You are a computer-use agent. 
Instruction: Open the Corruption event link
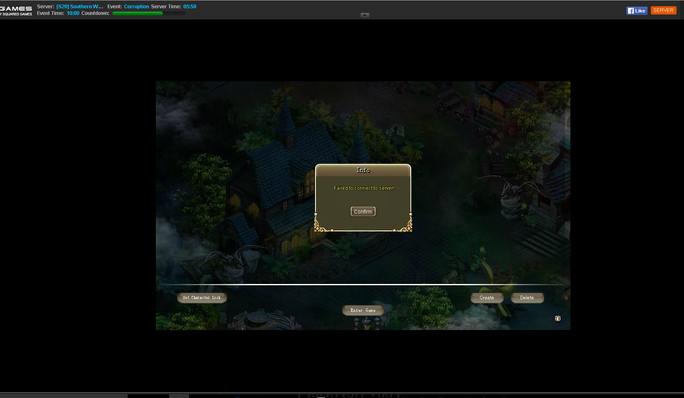136,7
